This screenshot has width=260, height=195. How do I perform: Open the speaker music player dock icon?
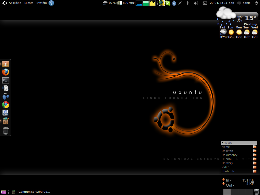pos(6,88)
